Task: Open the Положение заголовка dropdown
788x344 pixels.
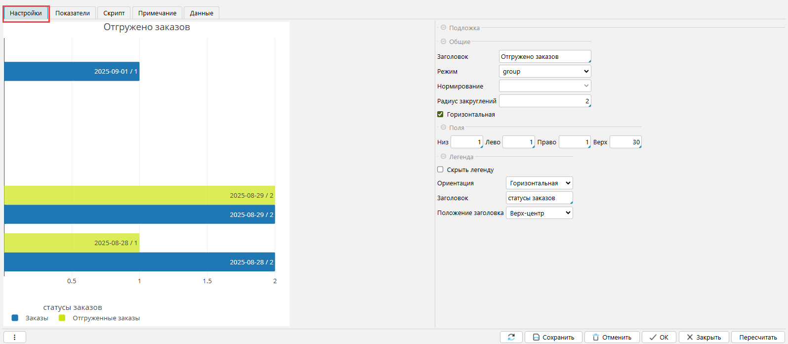Action: tap(539, 213)
